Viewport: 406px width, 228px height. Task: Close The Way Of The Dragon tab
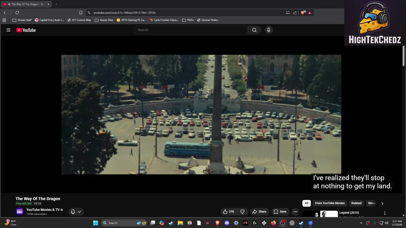pyautogui.click(x=48, y=4)
